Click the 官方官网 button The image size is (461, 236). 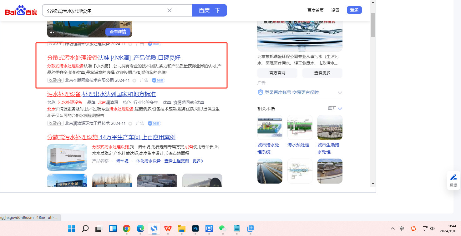pyautogui.click(x=277, y=73)
